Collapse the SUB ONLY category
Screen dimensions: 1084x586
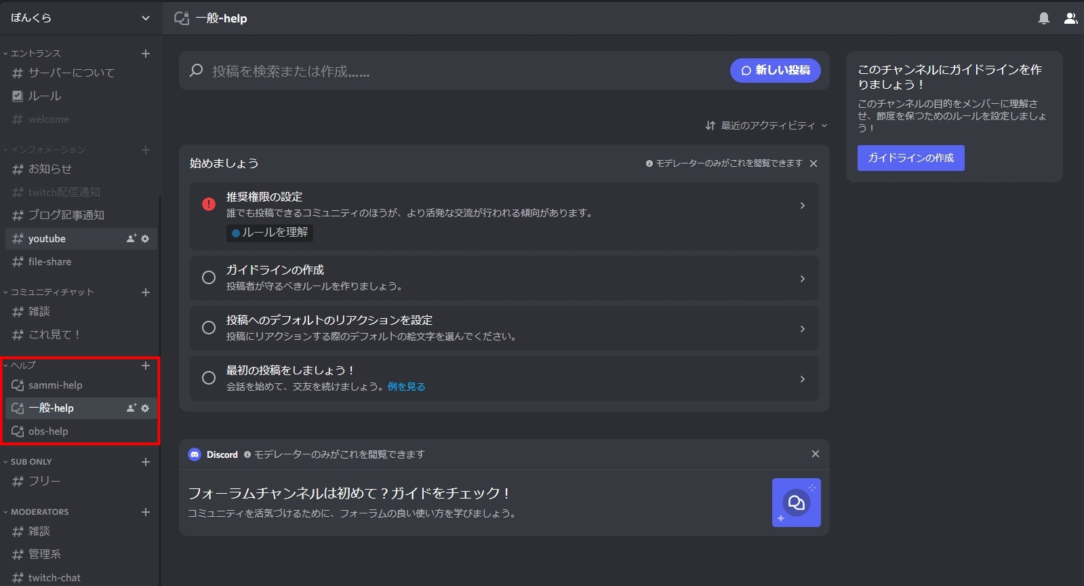[27, 462]
